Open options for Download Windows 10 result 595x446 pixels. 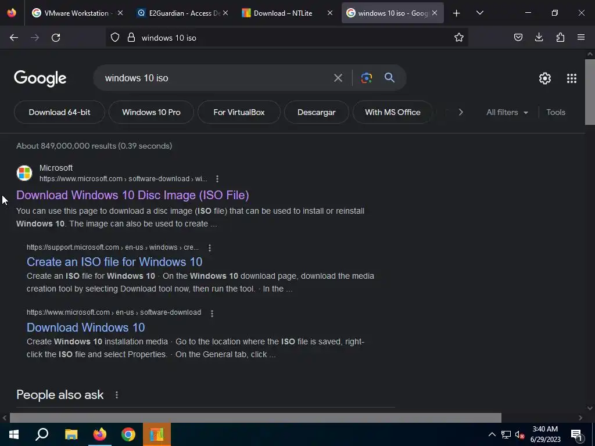point(212,313)
